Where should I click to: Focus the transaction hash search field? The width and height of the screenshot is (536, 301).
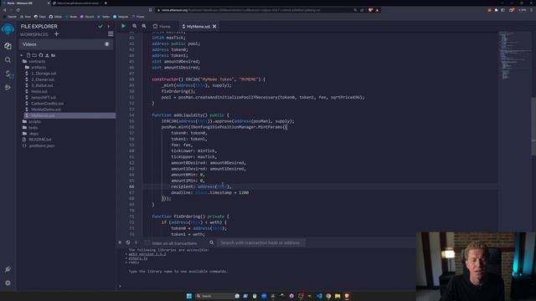[260, 242]
